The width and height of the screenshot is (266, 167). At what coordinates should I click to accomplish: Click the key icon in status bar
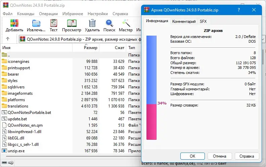point(11,163)
